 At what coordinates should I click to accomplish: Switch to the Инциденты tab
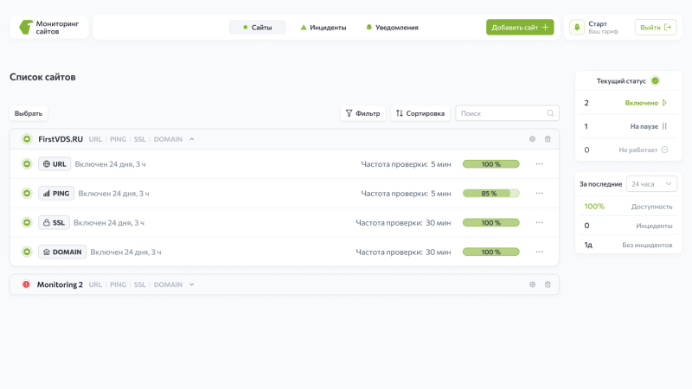coord(323,28)
